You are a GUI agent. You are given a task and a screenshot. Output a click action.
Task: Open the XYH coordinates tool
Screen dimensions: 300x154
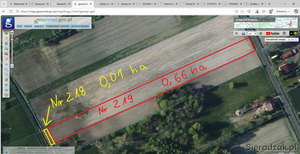[x=6, y=64]
